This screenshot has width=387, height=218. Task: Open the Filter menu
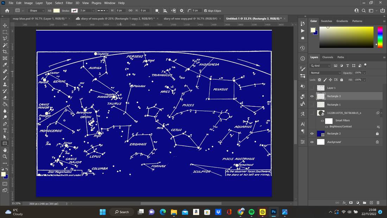tap(69, 3)
